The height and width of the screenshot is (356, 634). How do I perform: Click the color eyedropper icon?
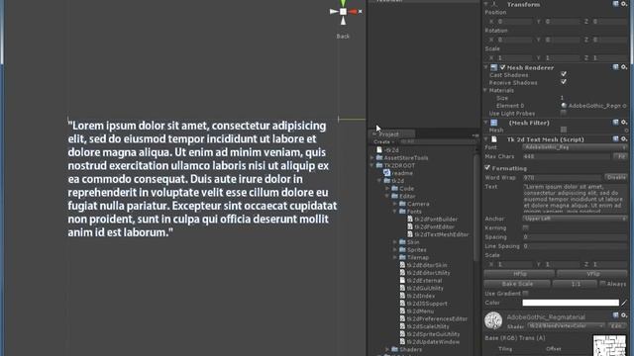coord(624,303)
